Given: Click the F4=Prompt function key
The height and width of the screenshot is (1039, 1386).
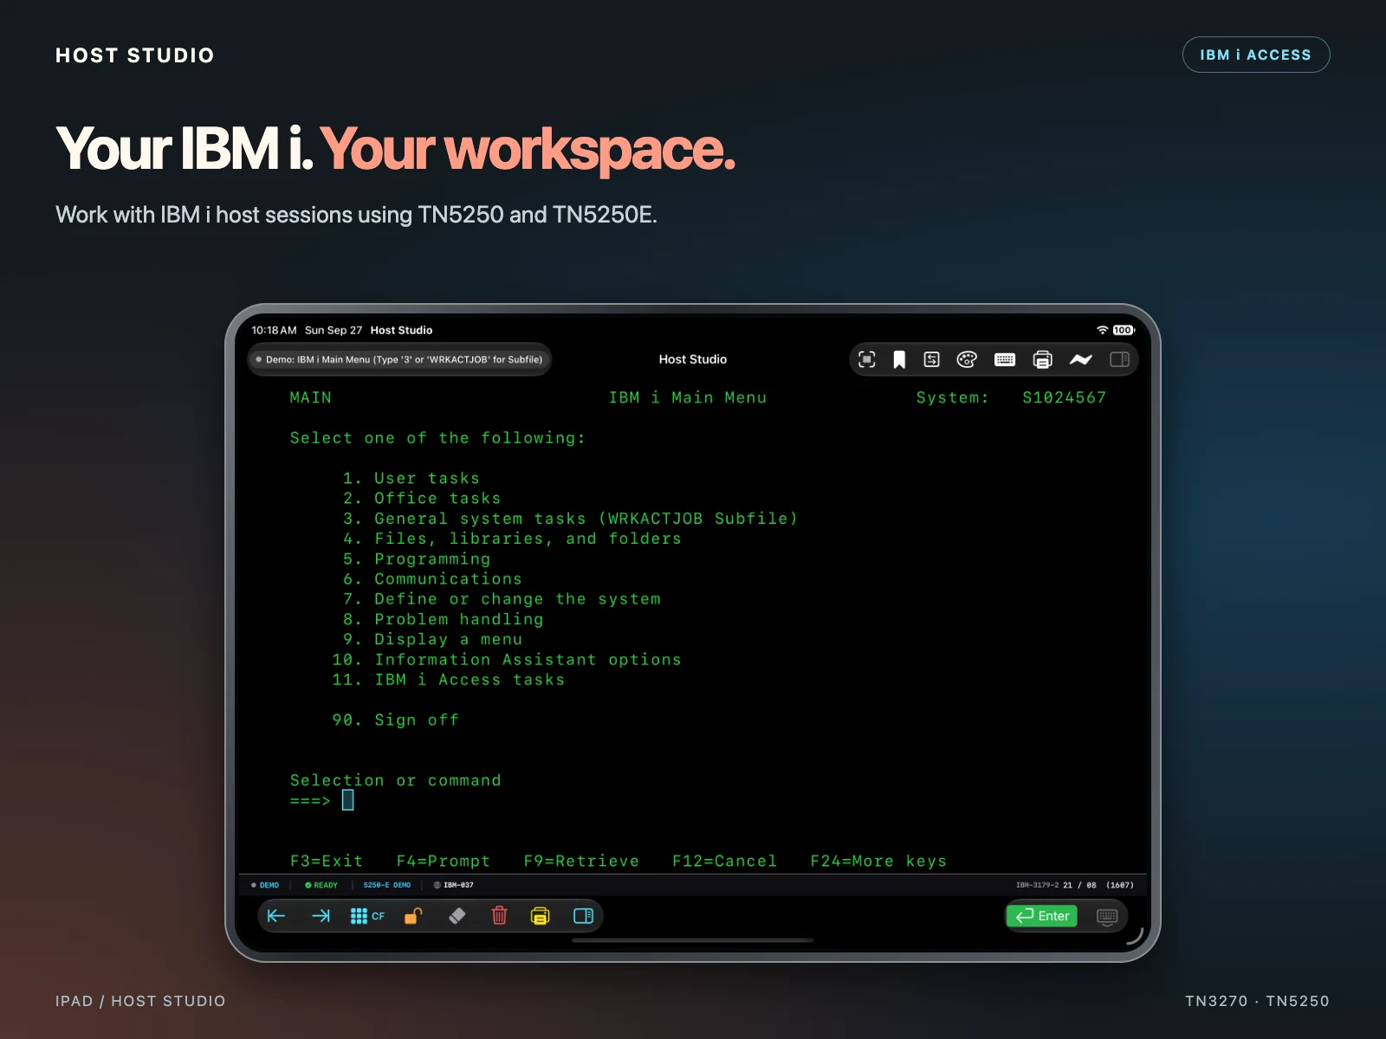Looking at the screenshot, I should pyautogui.click(x=444, y=862).
